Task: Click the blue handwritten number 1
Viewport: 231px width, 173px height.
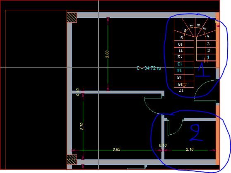Action: click(202, 70)
